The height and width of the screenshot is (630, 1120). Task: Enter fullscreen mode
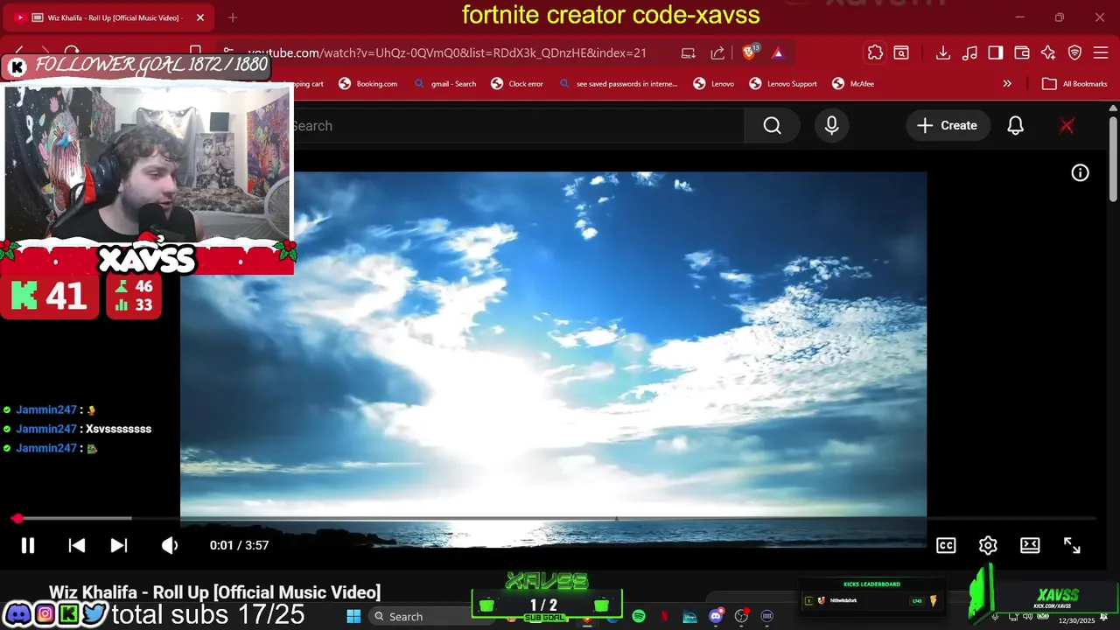pyautogui.click(x=1072, y=545)
